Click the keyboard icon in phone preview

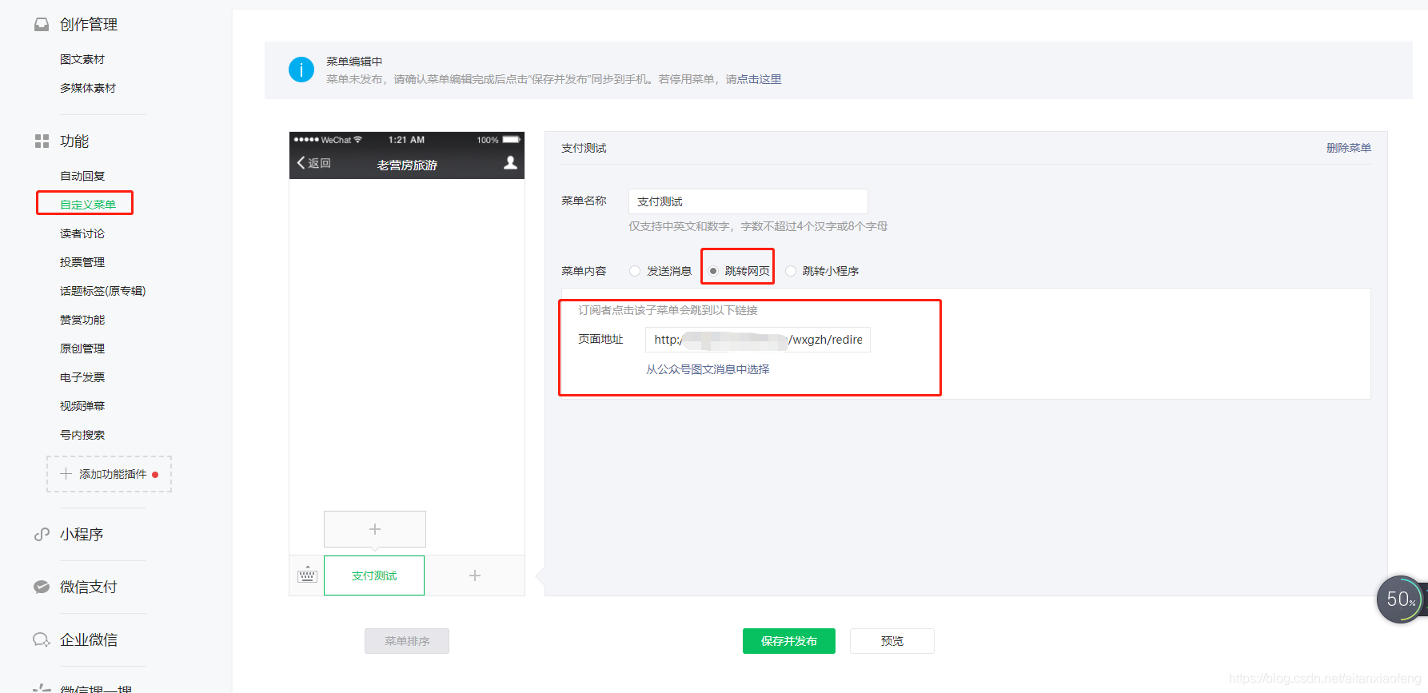[307, 576]
